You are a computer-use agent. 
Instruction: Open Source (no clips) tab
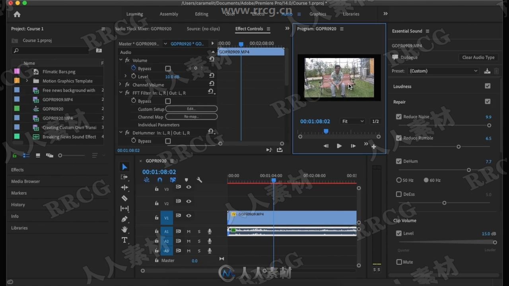tap(203, 29)
